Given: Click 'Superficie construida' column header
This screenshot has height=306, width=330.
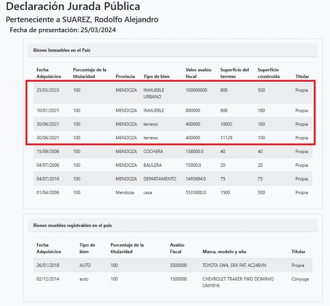Looking at the screenshot, I should pyautogui.click(x=269, y=73).
